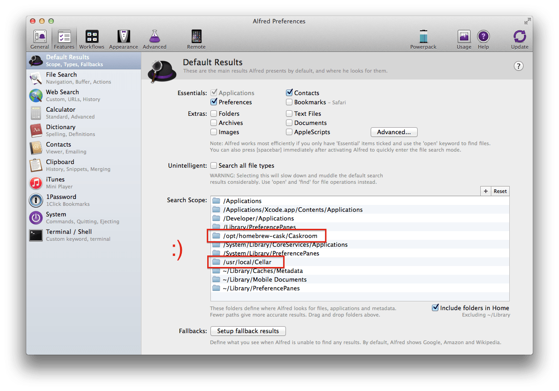Open the General preferences toolbar icon
The height and width of the screenshot is (391, 559).
40,40
